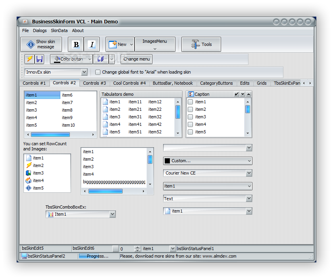The height and width of the screenshot is (279, 333).
Task: Click horizontal scrollbar thumb under item1-item10 list
Action: (x=50, y=135)
